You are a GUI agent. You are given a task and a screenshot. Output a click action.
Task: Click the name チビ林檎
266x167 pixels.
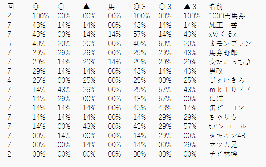pos(223,154)
